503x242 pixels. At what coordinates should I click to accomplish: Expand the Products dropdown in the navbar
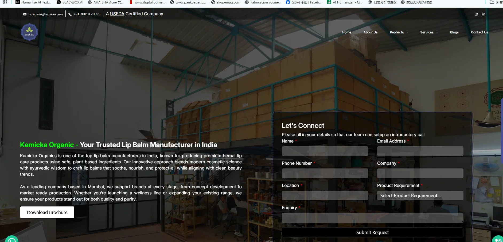click(x=399, y=32)
